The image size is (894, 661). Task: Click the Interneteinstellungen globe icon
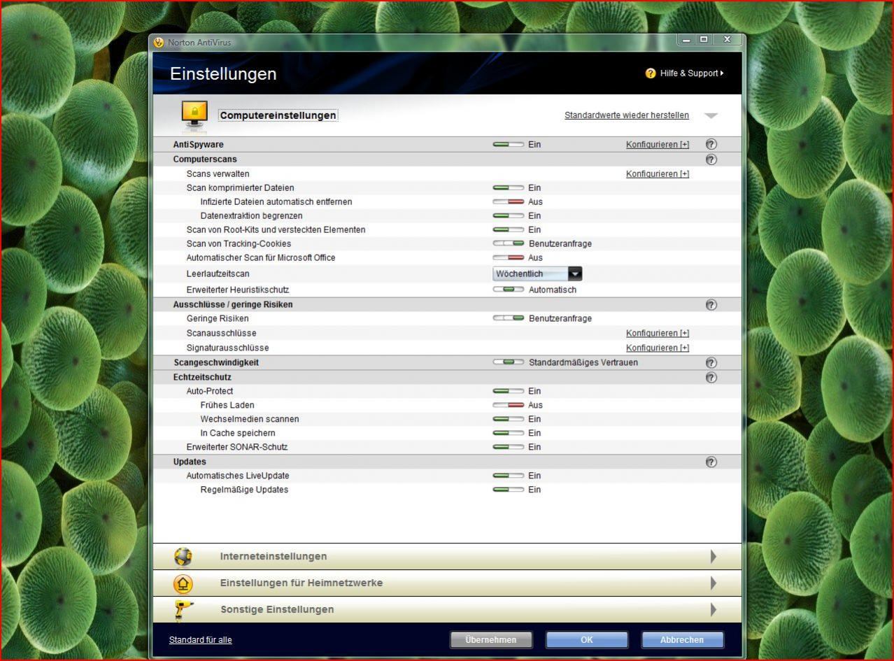[x=183, y=557]
